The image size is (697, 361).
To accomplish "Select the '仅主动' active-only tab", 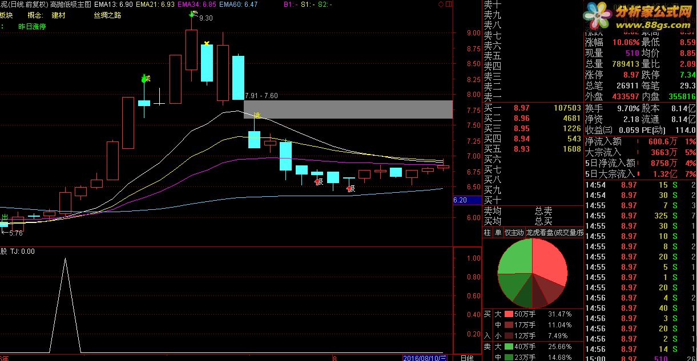I will [514, 233].
